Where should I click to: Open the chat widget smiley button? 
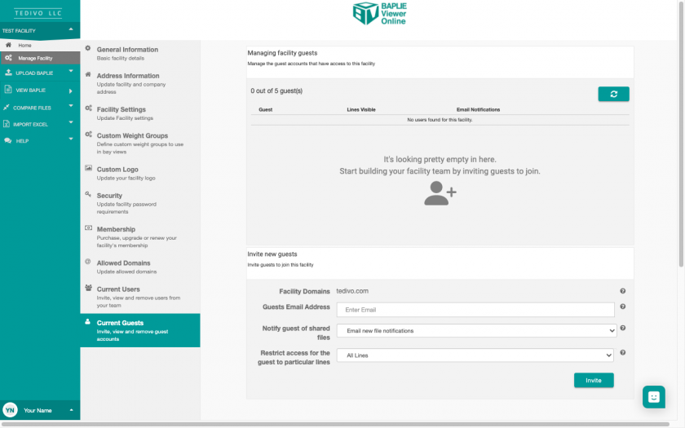pos(653,397)
